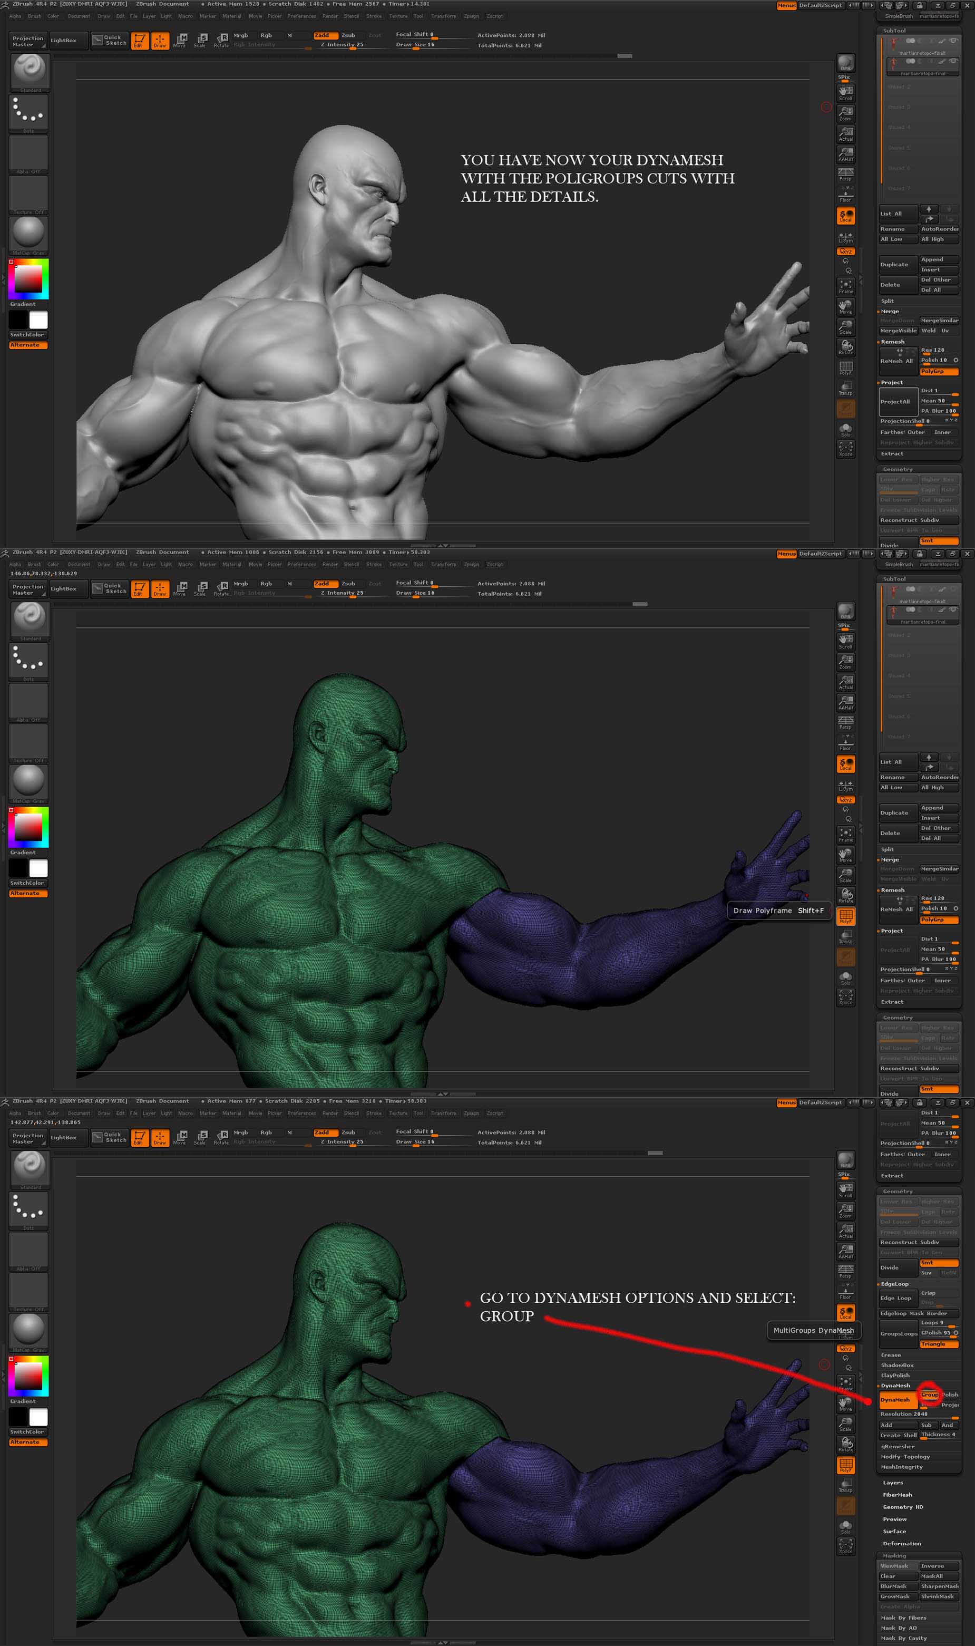This screenshot has height=1646, width=975.
Task: Click Xpose icon in gray-model window
Action: pos(845,449)
